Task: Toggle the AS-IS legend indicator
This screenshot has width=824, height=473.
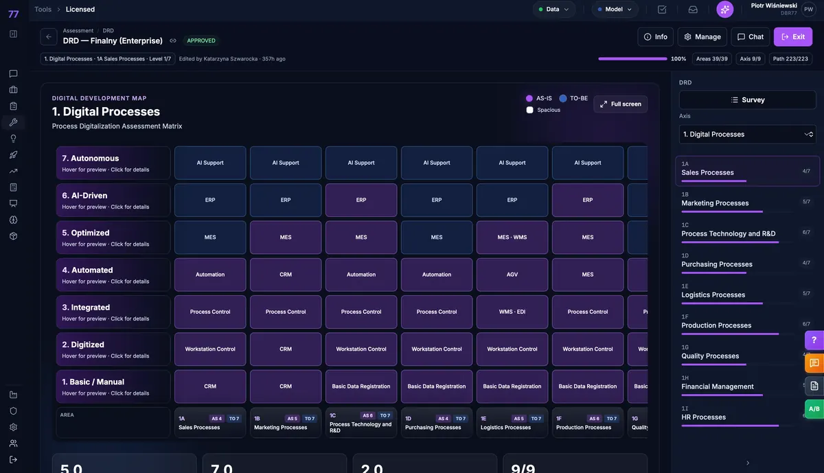Action: [x=529, y=98]
